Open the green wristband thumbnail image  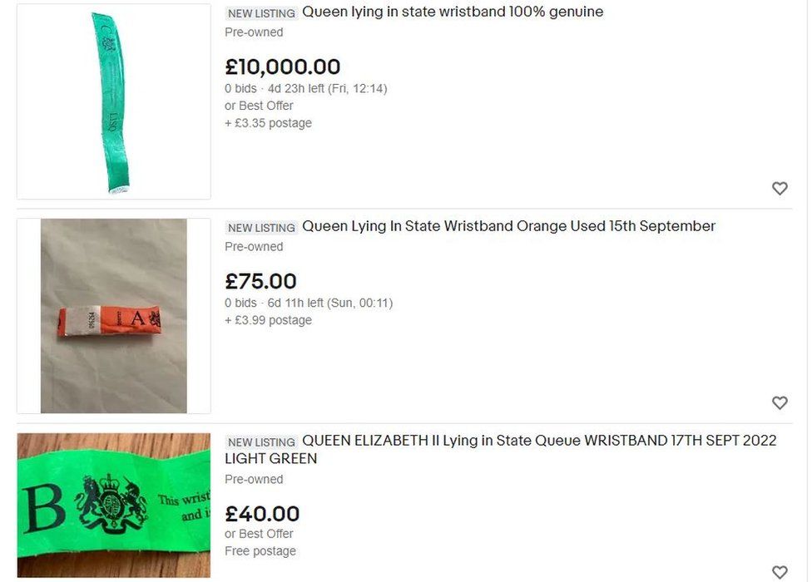(x=114, y=101)
